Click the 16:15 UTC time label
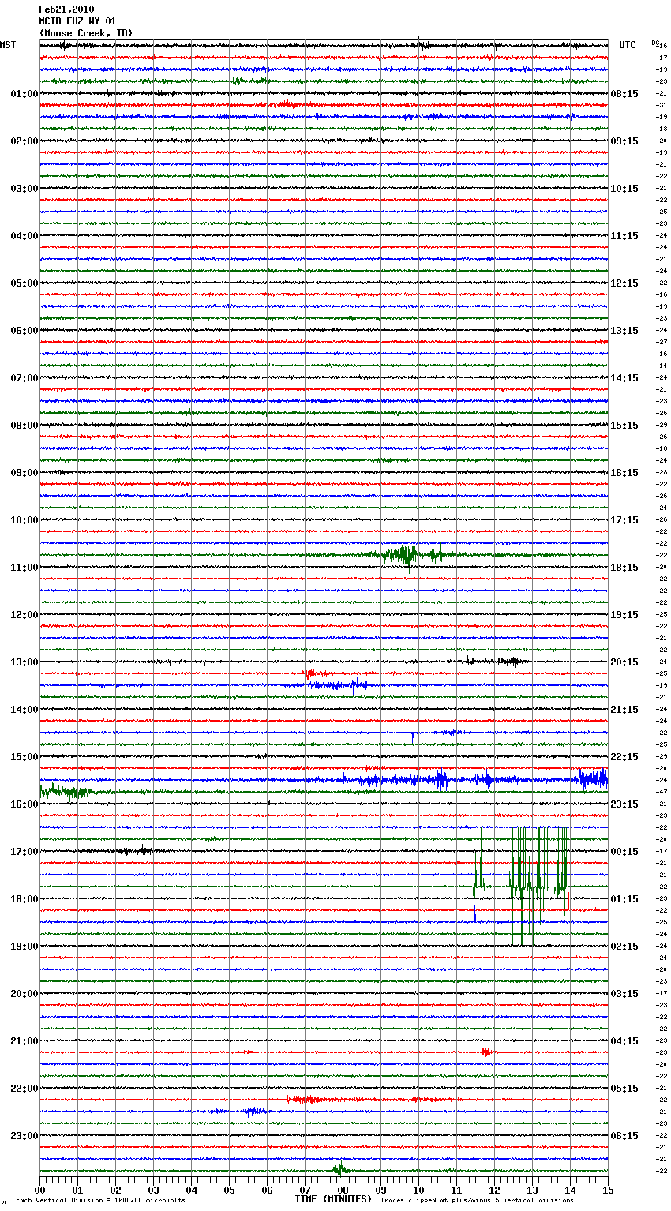 click(x=624, y=473)
